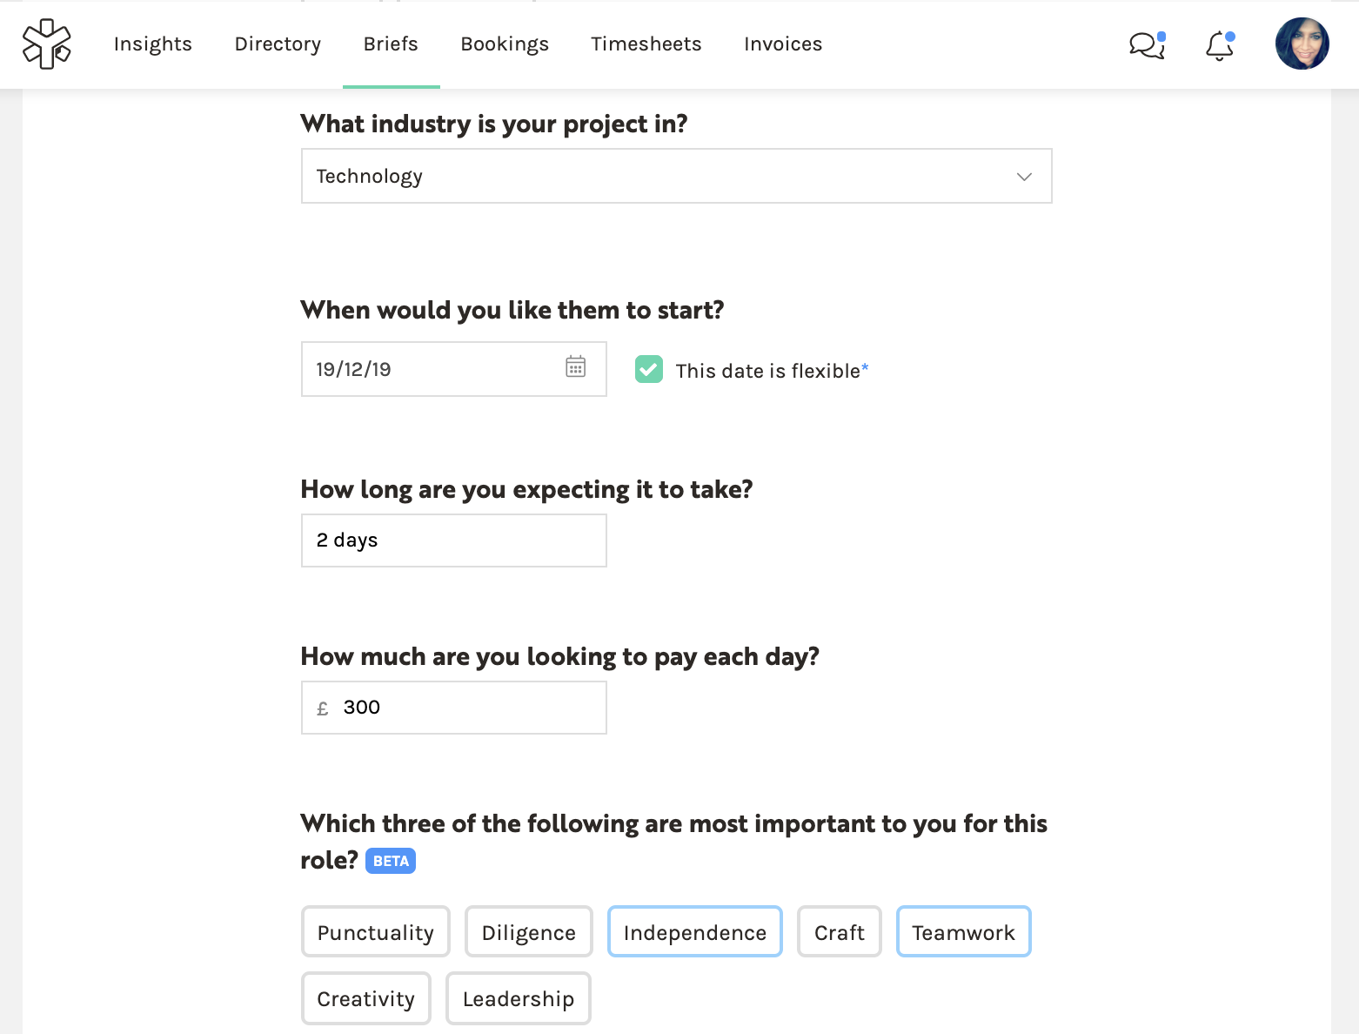Open the Timesheets page

646,44
